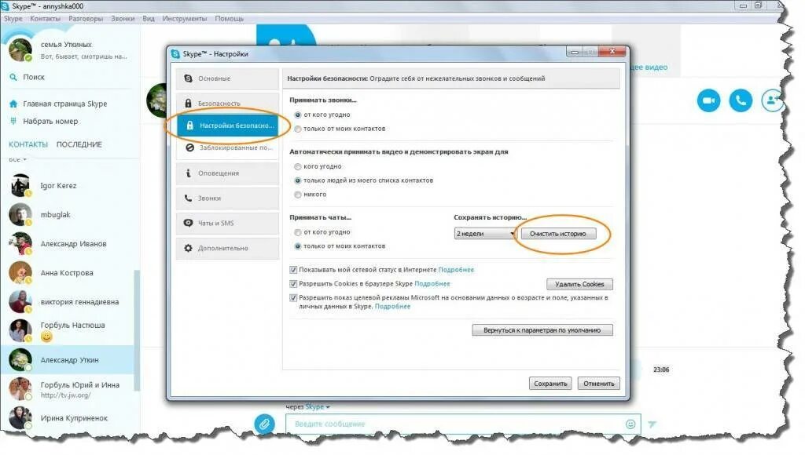Select 'никого' radio for auto video
This screenshot has height=455, width=805.
[298, 195]
